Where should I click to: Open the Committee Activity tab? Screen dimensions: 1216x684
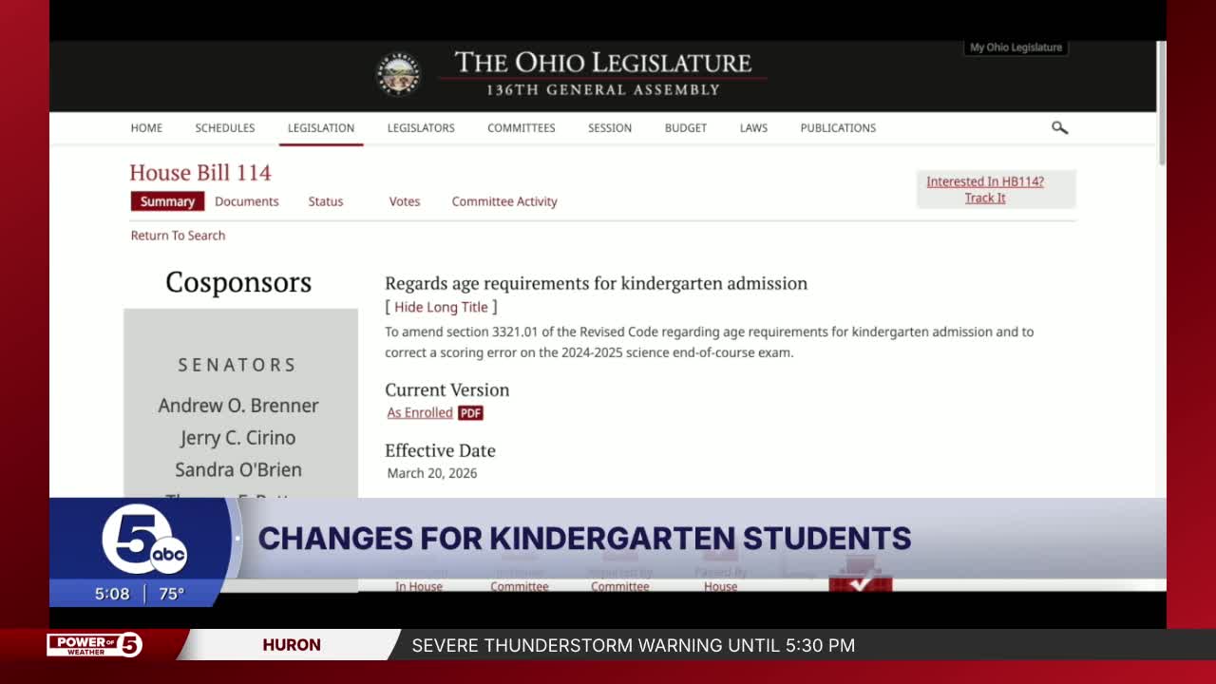[504, 201]
